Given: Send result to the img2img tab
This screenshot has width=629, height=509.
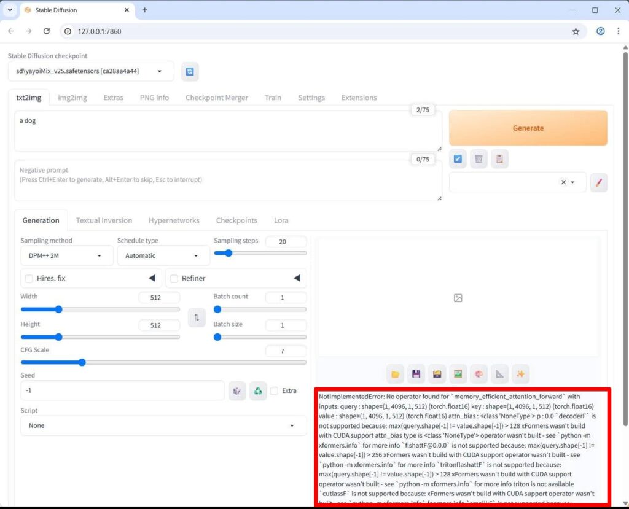Looking at the screenshot, I should click(x=458, y=374).
